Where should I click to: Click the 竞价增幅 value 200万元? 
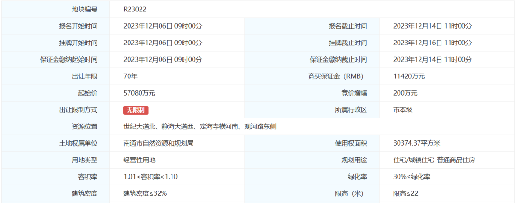(x=405, y=93)
